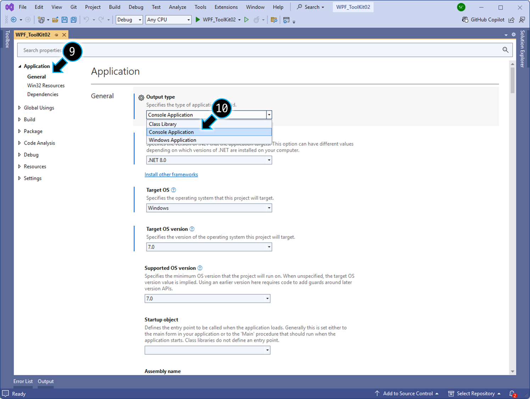This screenshot has height=399, width=530.
Task: Open the Debug configuration dropdown
Action: (x=129, y=20)
